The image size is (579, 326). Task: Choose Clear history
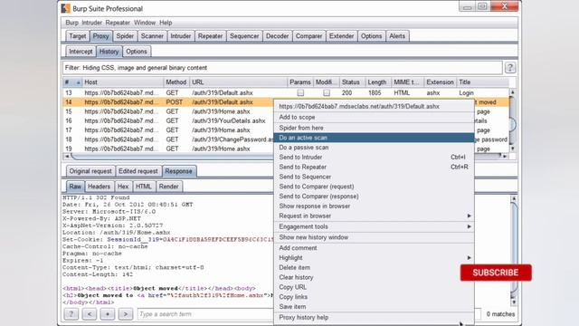(x=374, y=277)
